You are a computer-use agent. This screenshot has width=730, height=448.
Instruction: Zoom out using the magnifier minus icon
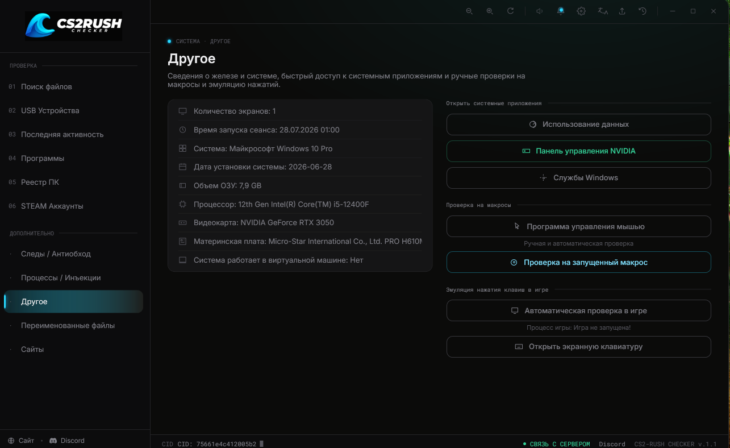click(x=469, y=11)
